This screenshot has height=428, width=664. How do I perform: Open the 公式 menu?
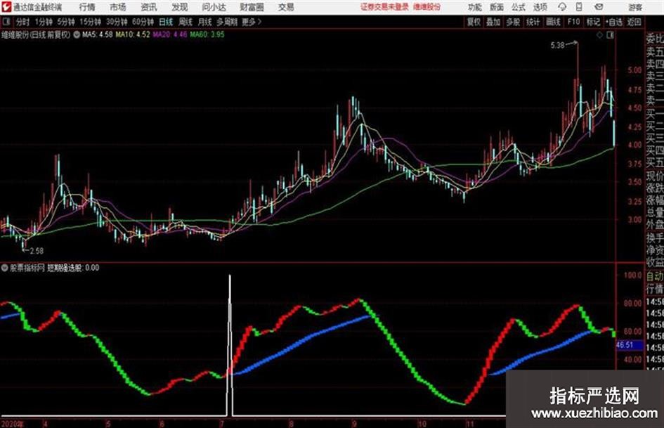(x=519, y=7)
